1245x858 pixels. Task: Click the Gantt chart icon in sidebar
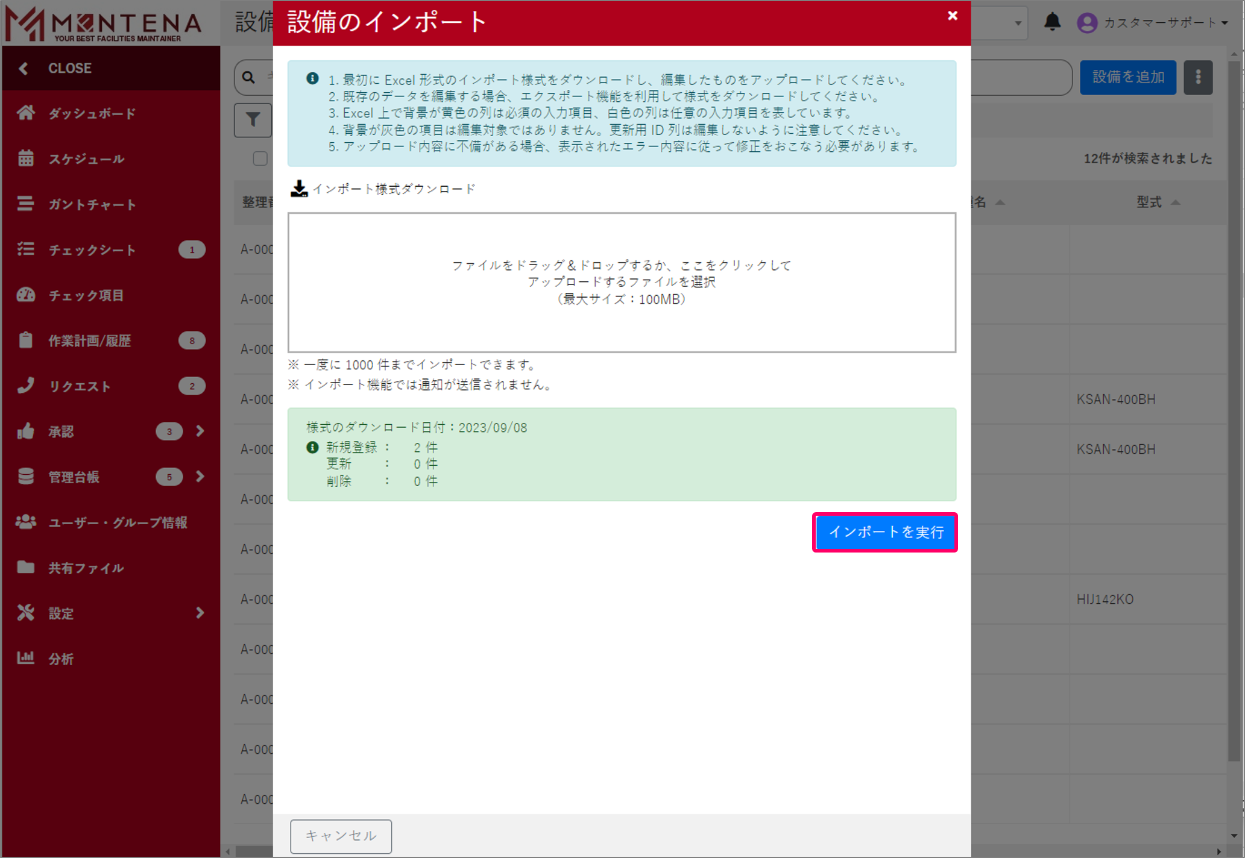coord(25,204)
